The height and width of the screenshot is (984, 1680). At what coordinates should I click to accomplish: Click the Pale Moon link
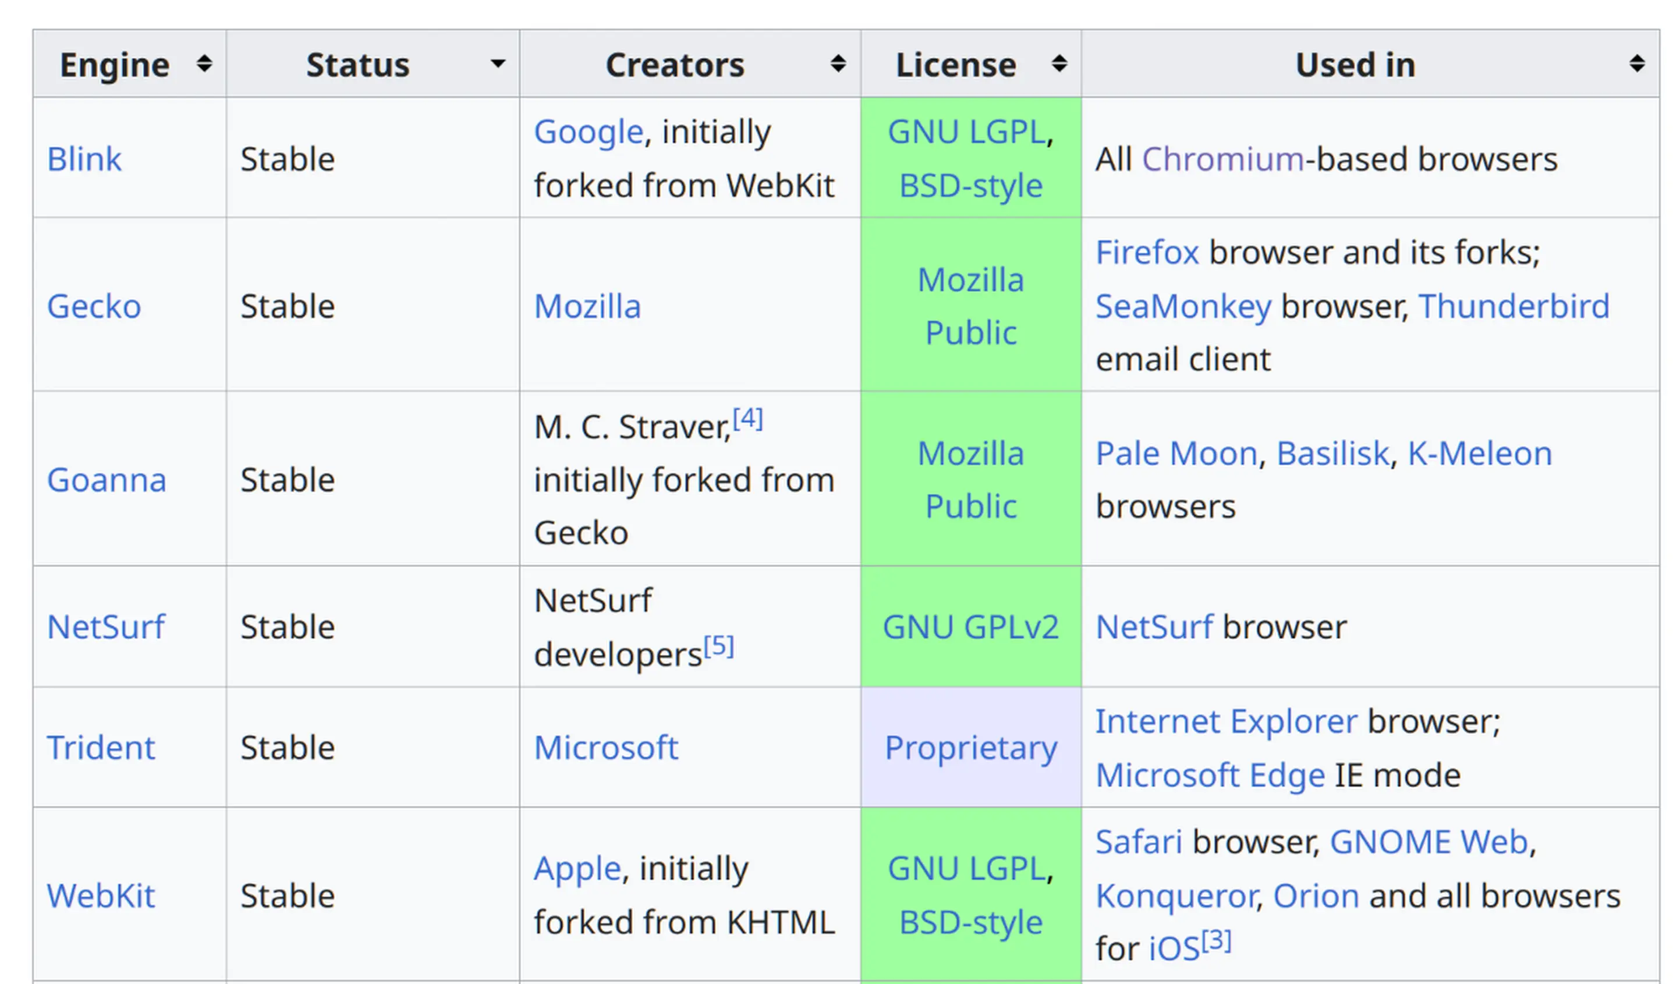(x=1176, y=454)
